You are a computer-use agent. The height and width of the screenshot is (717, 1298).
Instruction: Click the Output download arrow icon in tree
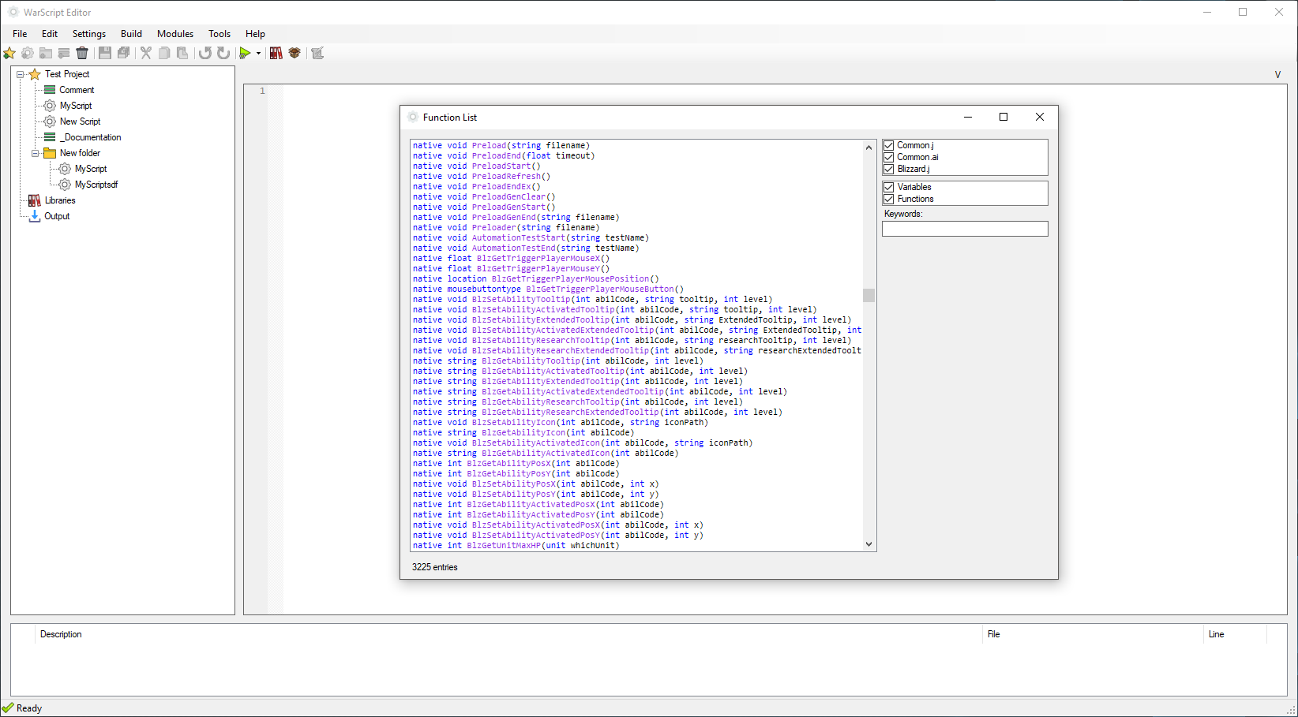pos(35,216)
